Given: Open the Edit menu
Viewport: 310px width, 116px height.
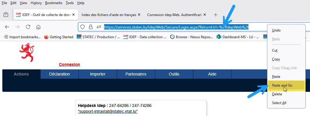Looking at the screenshot, I should coord(13,3).
